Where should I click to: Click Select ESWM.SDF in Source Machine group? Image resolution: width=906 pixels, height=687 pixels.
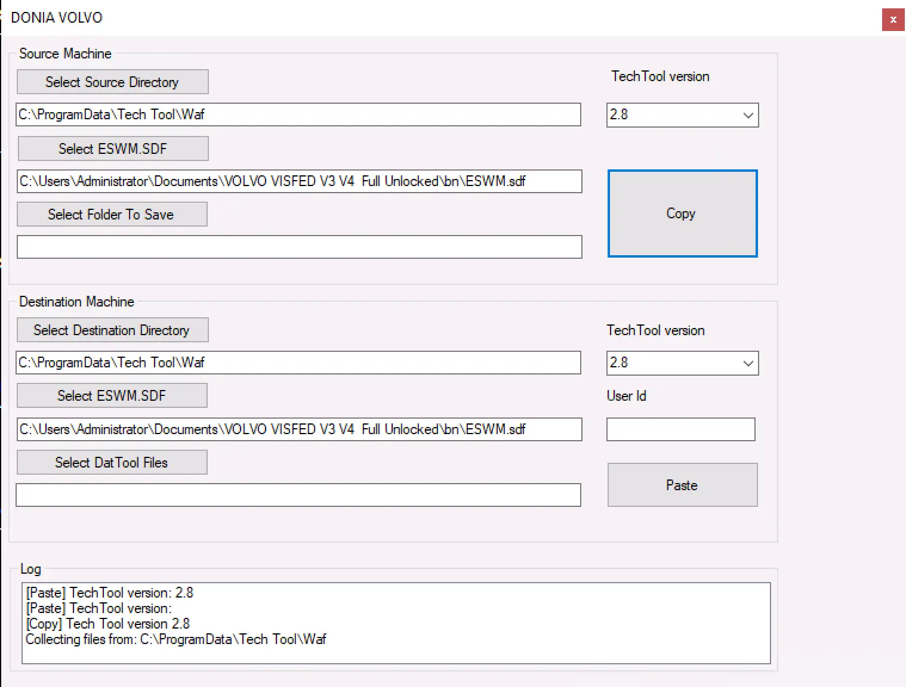tap(113, 148)
